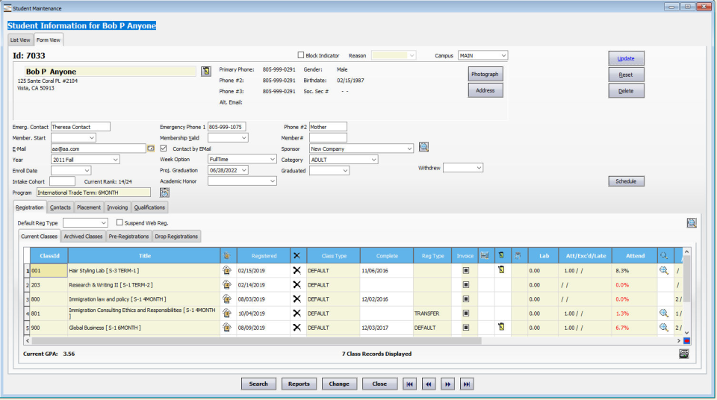Go to first record navigation button
This screenshot has height=400, width=717.
(410, 384)
